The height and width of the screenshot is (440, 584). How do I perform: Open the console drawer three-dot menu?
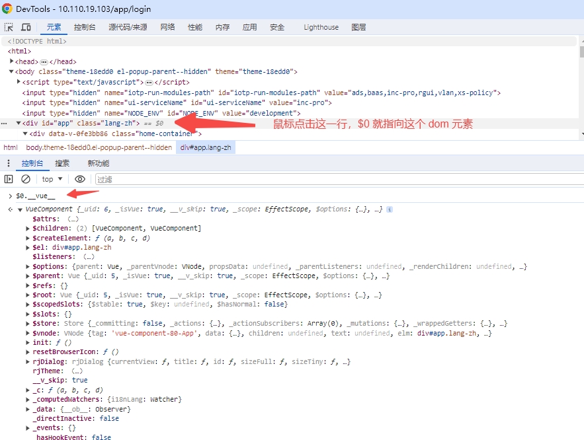[9, 163]
